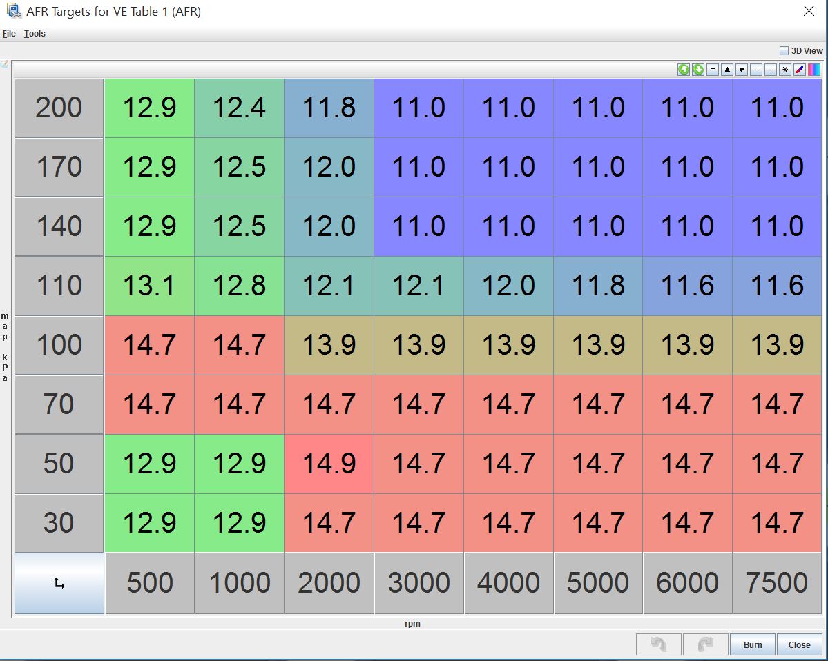Select the 11.6 cell at 110 kPa, 6000 rpm
828x661 pixels.
pyautogui.click(x=688, y=286)
